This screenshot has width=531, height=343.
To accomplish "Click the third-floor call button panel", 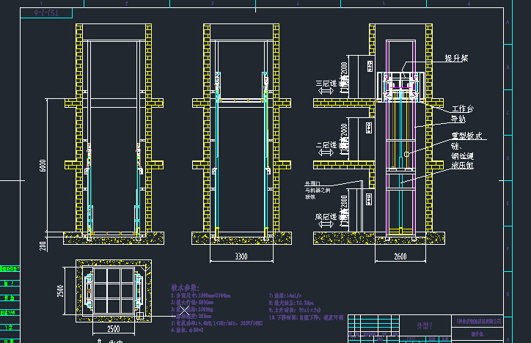I will coord(370,66).
